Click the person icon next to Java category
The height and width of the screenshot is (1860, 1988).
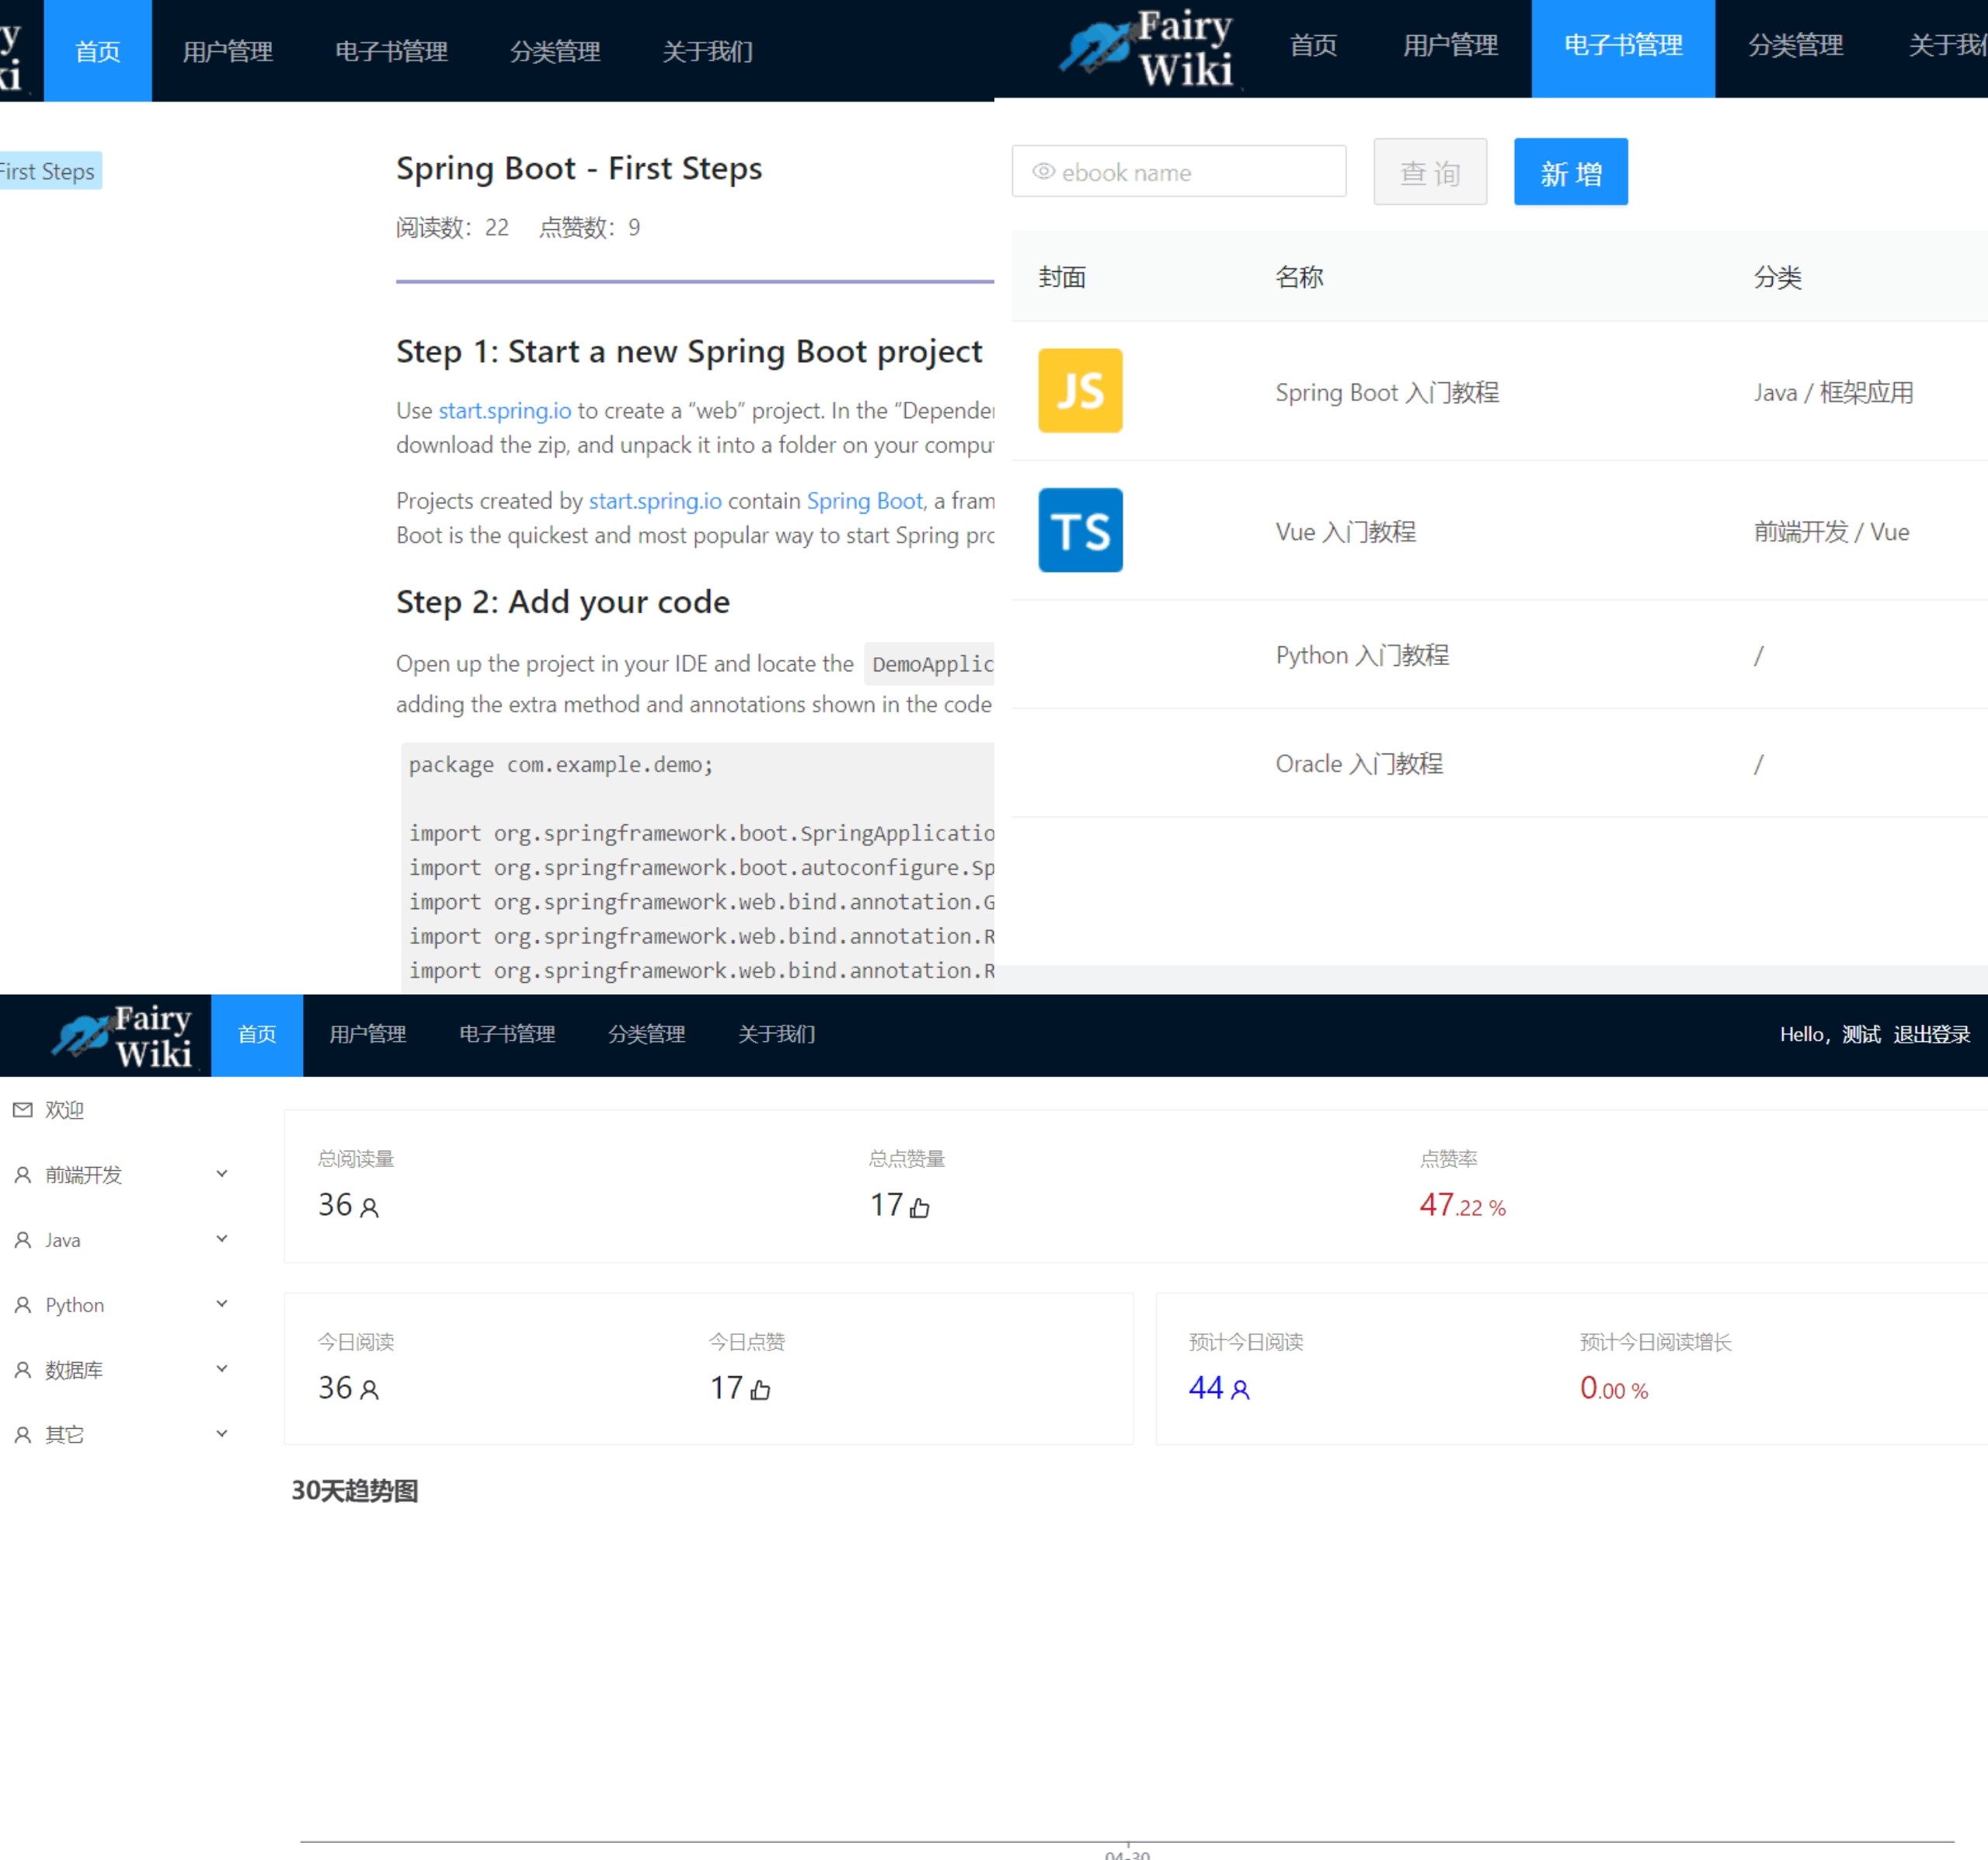[x=22, y=1239]
